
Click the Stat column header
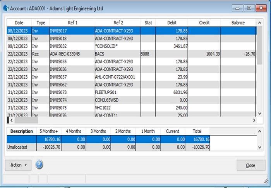coord(148,23)
